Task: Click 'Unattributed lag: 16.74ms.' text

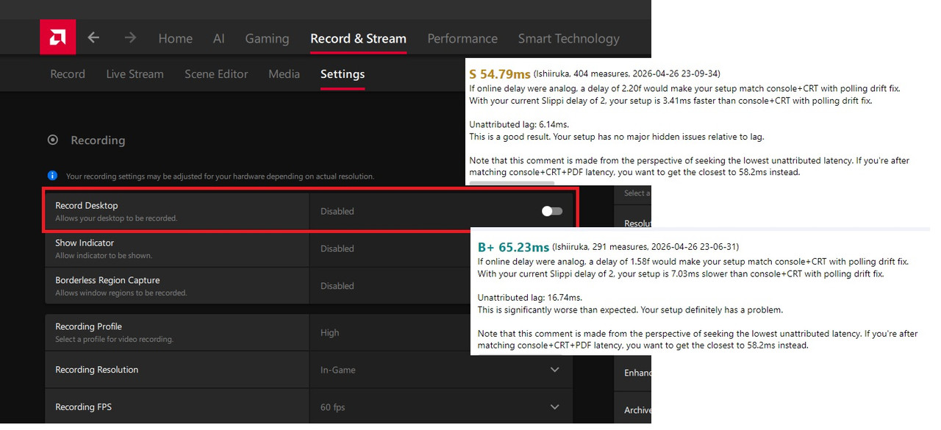Action: [x=530, y=297]
